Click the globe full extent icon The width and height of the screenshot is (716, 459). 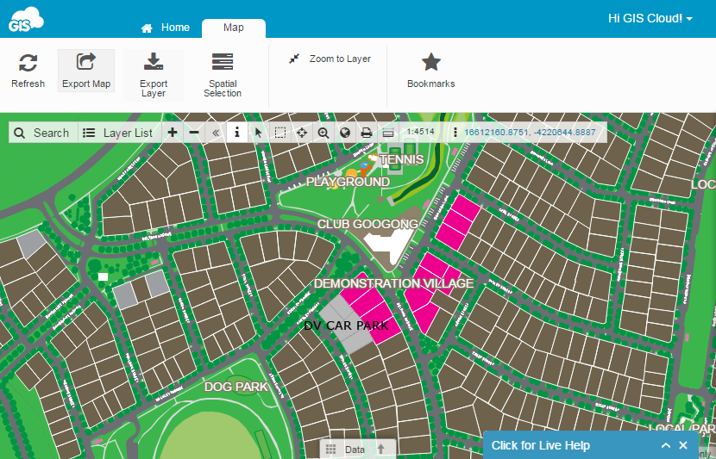tap(345, 133)
